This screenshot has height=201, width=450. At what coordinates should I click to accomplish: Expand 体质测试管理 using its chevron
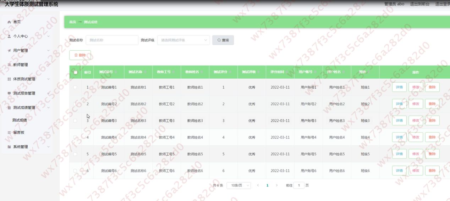(x=48, y=79)
